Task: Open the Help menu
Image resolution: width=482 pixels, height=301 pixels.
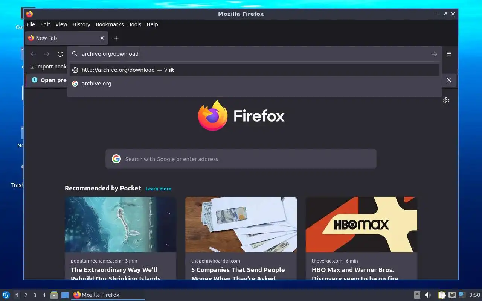Action: point(152,24)
